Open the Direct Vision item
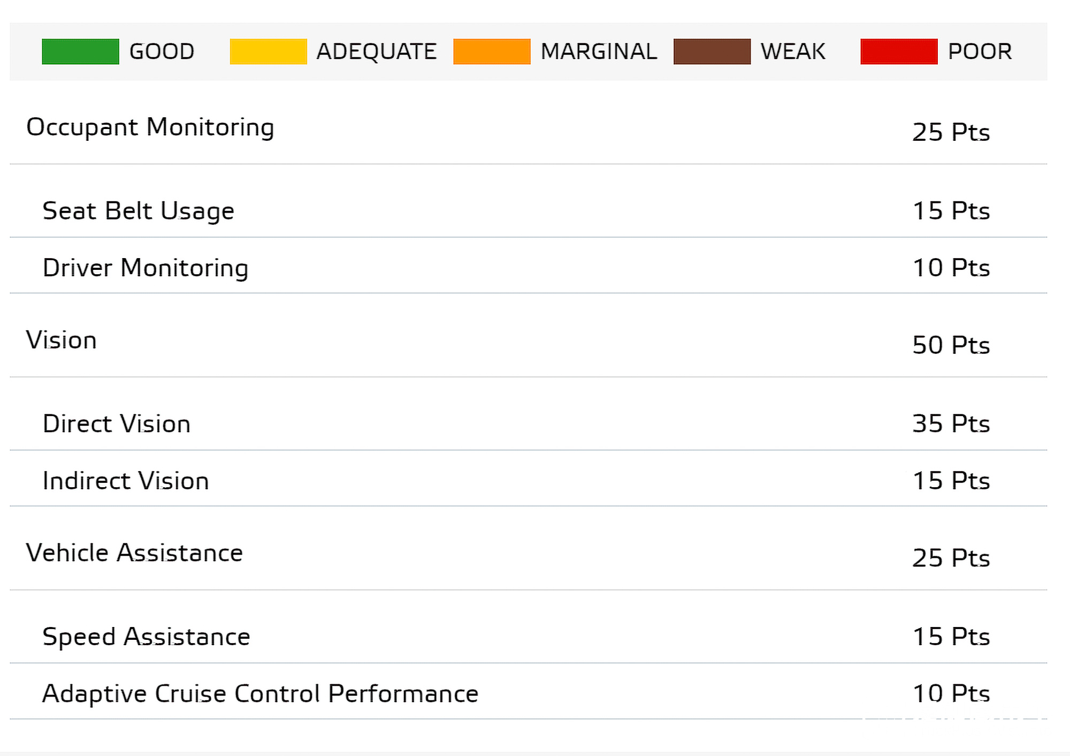This screenshot has width=1070, height=756. (117, 424)
